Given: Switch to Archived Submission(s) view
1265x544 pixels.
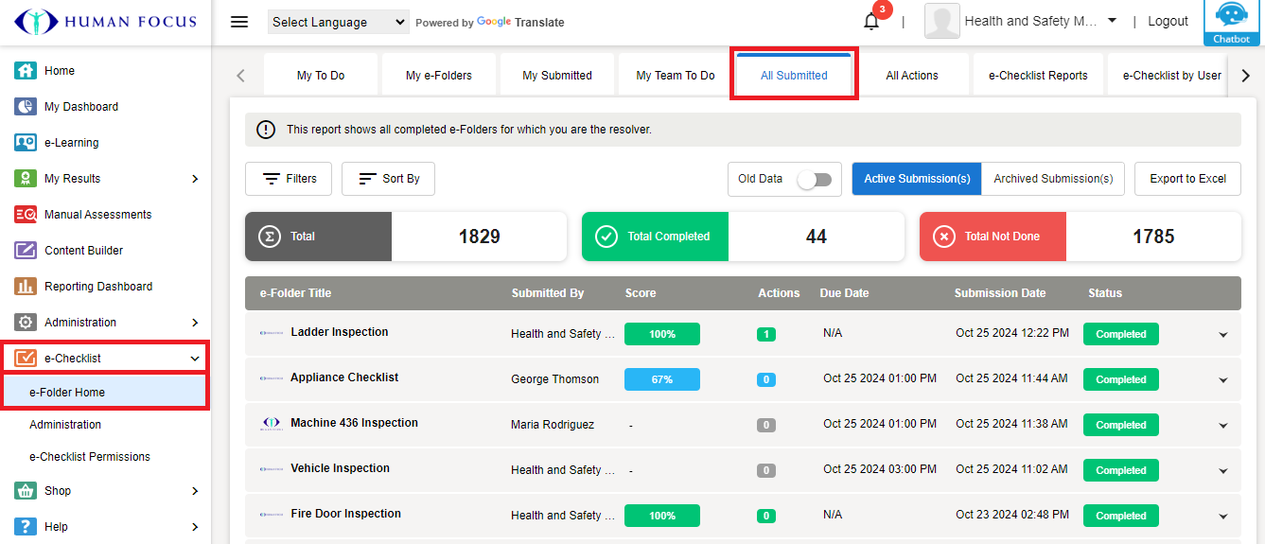Looking at the screenshot, I should [1052, 179].
